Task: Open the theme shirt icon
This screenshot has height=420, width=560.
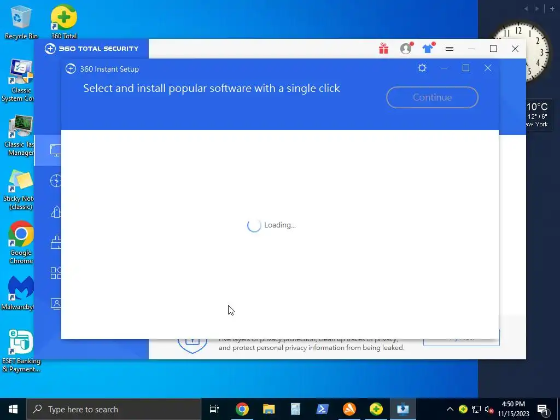Action: pyautogui.click(x=428, y=48)
